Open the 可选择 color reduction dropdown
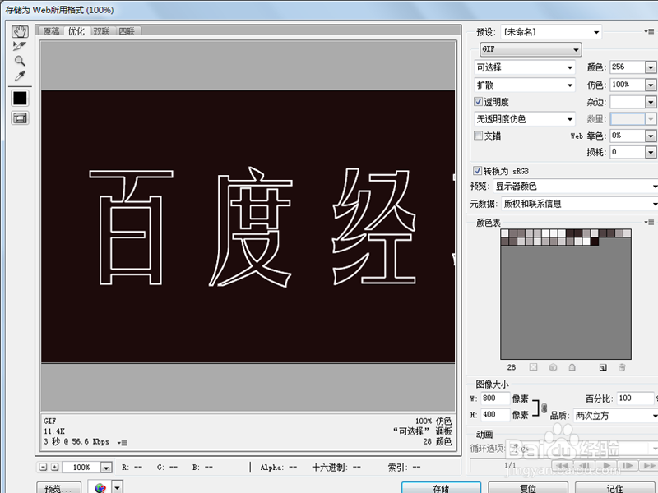The width and height of the screenshot is (658, 493). pyautogui.click(x=524, y=67)
